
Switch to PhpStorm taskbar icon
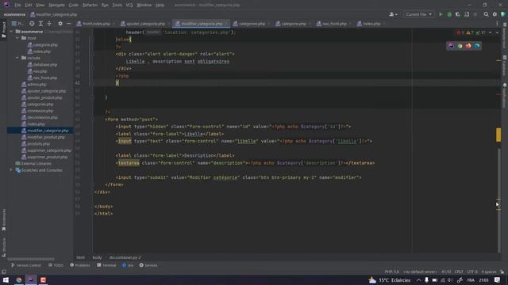[31, 279]
